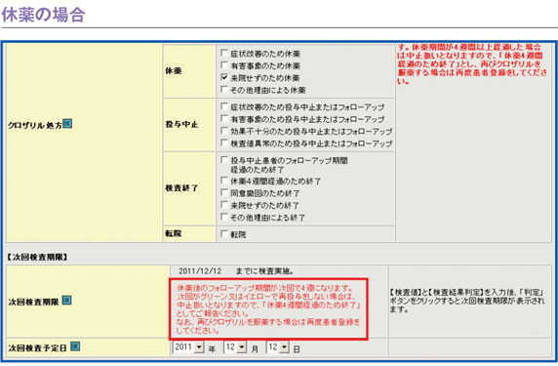
Task: Check その他理由による終了 checkbox
Action: pyautogui.click(x=224, y=217)
